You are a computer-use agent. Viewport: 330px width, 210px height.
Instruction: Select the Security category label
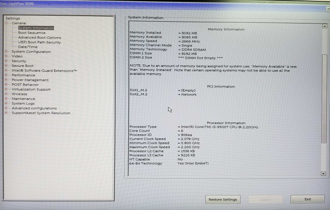19,61
